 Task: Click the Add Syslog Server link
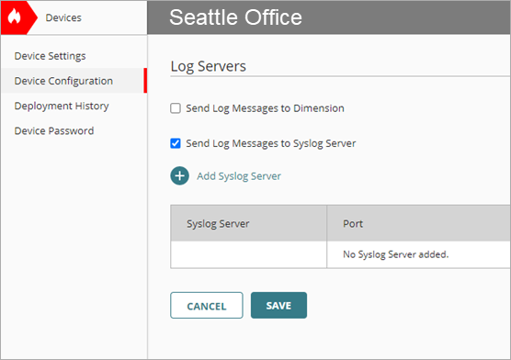[239, 176]
